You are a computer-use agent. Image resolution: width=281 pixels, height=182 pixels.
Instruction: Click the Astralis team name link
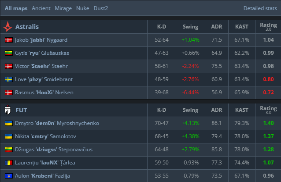click(x=27, y=27)
